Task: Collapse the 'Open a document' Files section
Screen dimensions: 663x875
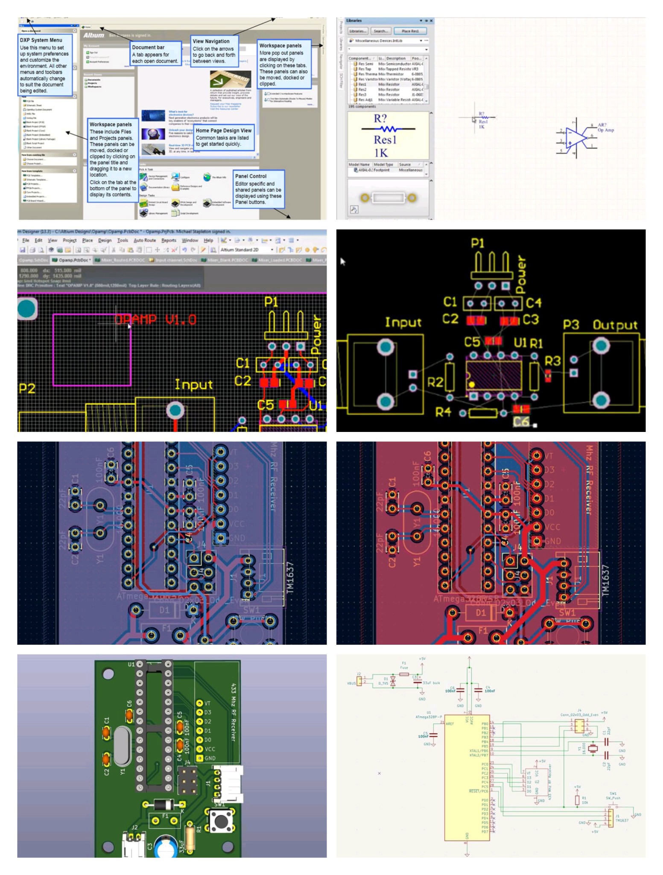Action: pos(74,31)
